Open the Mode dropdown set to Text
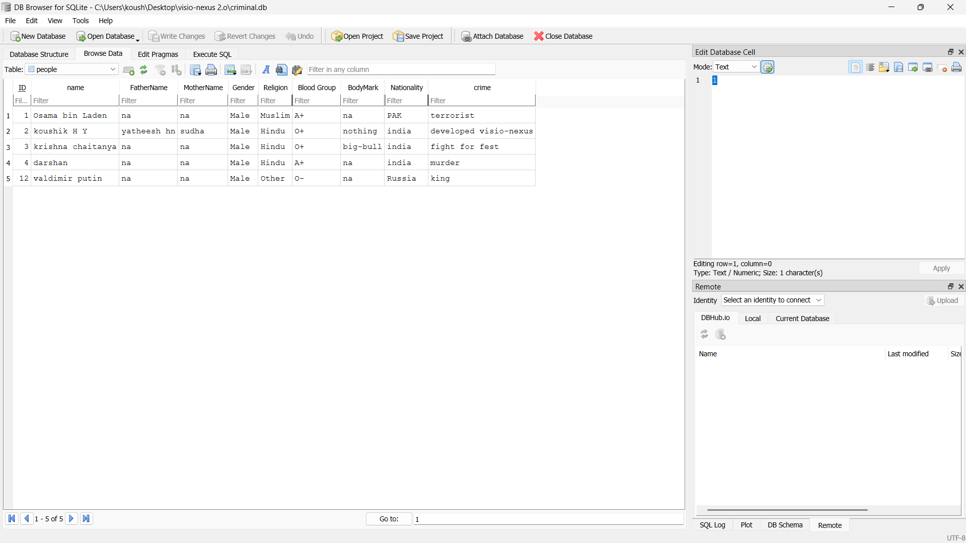Viewport: 966px width, 543px height. (736, 67)
